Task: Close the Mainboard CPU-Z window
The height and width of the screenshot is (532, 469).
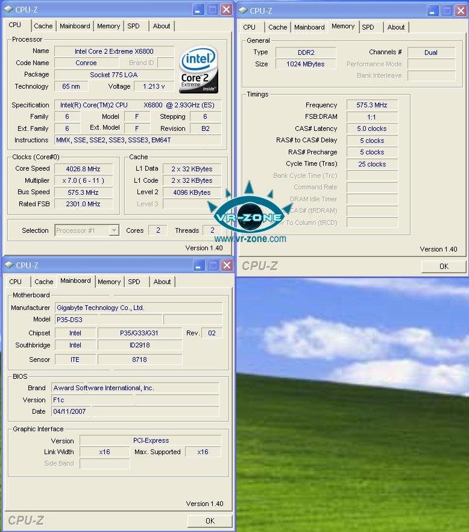Action: tap(227, 265)
